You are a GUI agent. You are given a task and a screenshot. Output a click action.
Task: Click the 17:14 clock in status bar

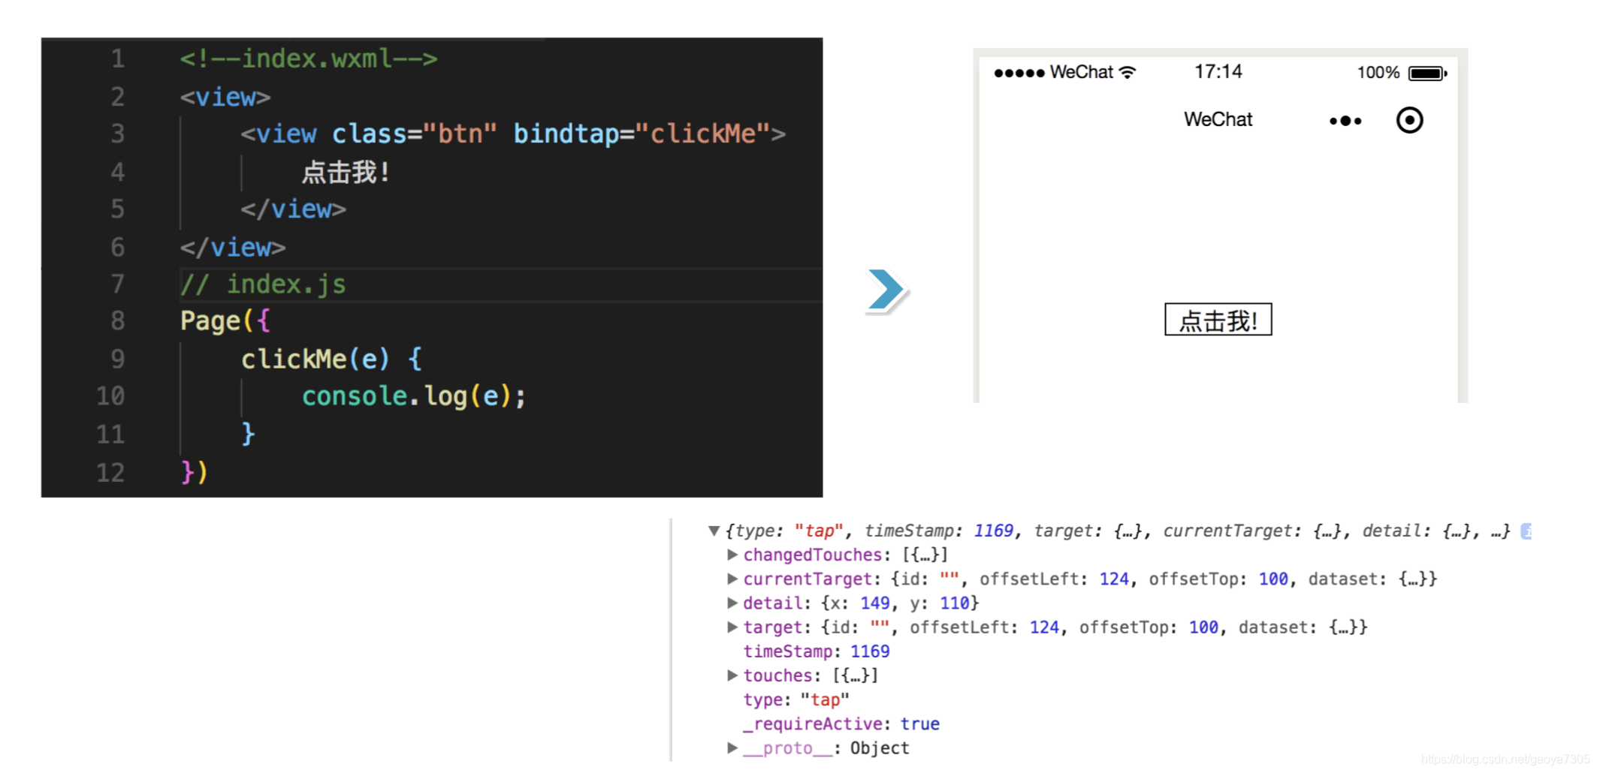point(1218,72)
